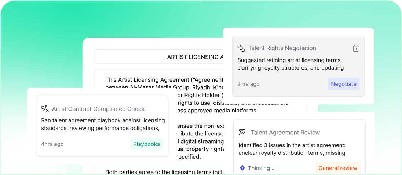The image size is (402, 175).
Task: Click the 'This Artist Licensing Agreement' opening paragraph
Action: [164, 80]
